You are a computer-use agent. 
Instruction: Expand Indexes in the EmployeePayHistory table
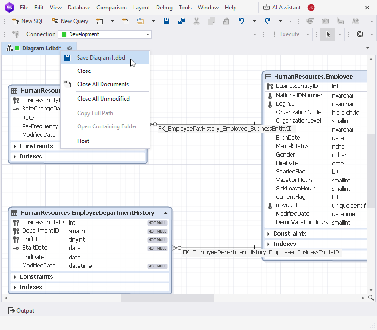(x=15, y=157)
